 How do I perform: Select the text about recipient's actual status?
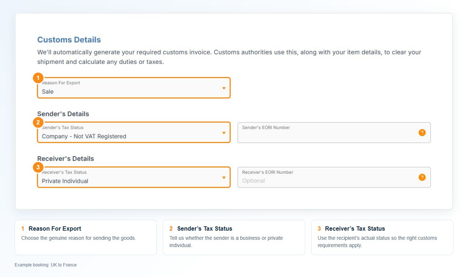click(x=377, y=242)
